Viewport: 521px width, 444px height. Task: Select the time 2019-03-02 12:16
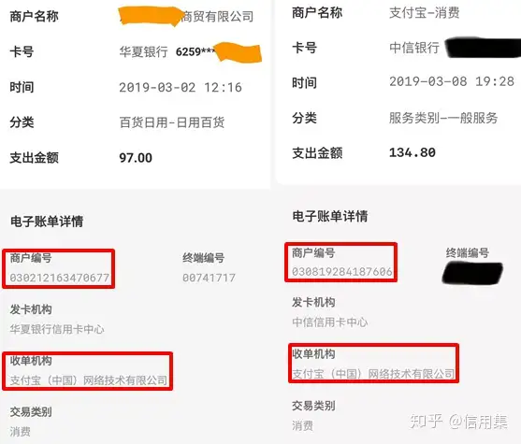point(181,87)
